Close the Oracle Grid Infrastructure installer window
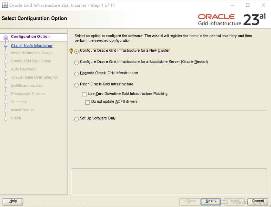 [263, 5]
